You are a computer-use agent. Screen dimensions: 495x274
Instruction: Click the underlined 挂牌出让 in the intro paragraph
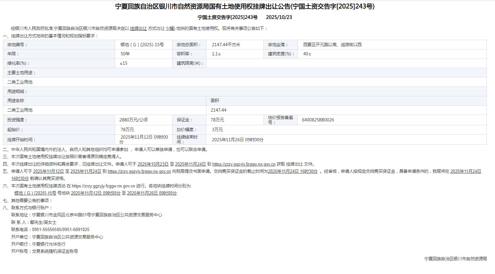tap(138, 29)
